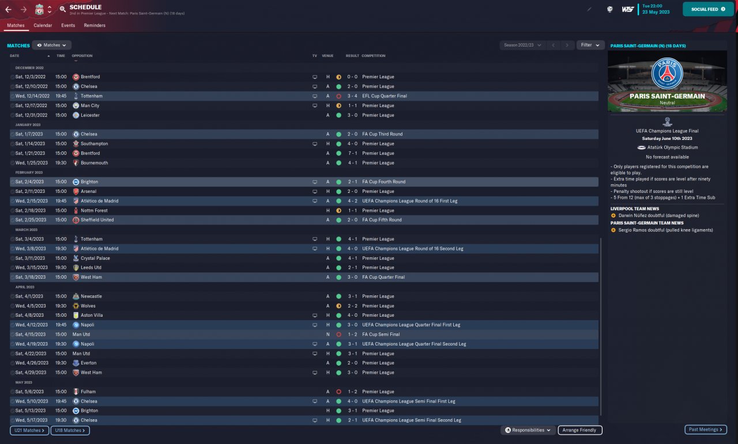Viewport: 738px width, 444px height.
Task: Switch to the Reminders tab
Action: tap(95, 25)
